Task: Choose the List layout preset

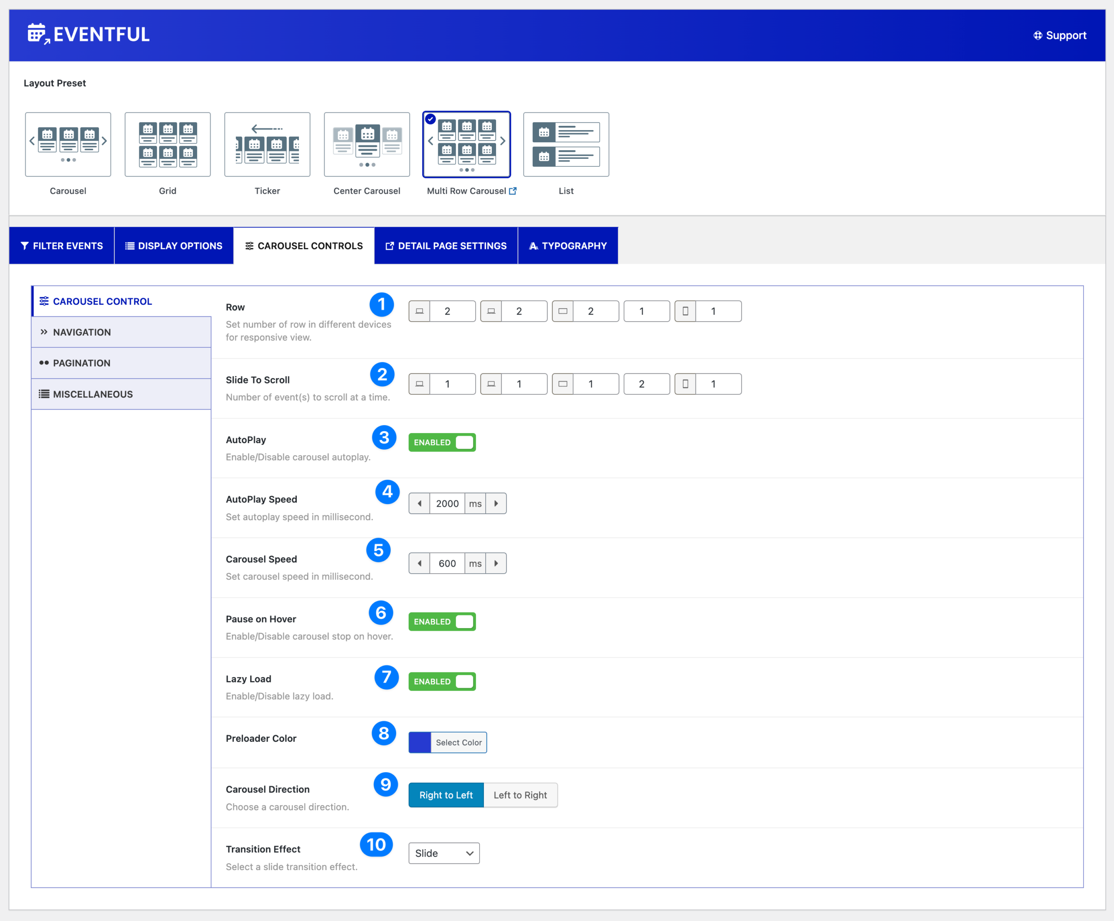Action: tap(566, 145)
